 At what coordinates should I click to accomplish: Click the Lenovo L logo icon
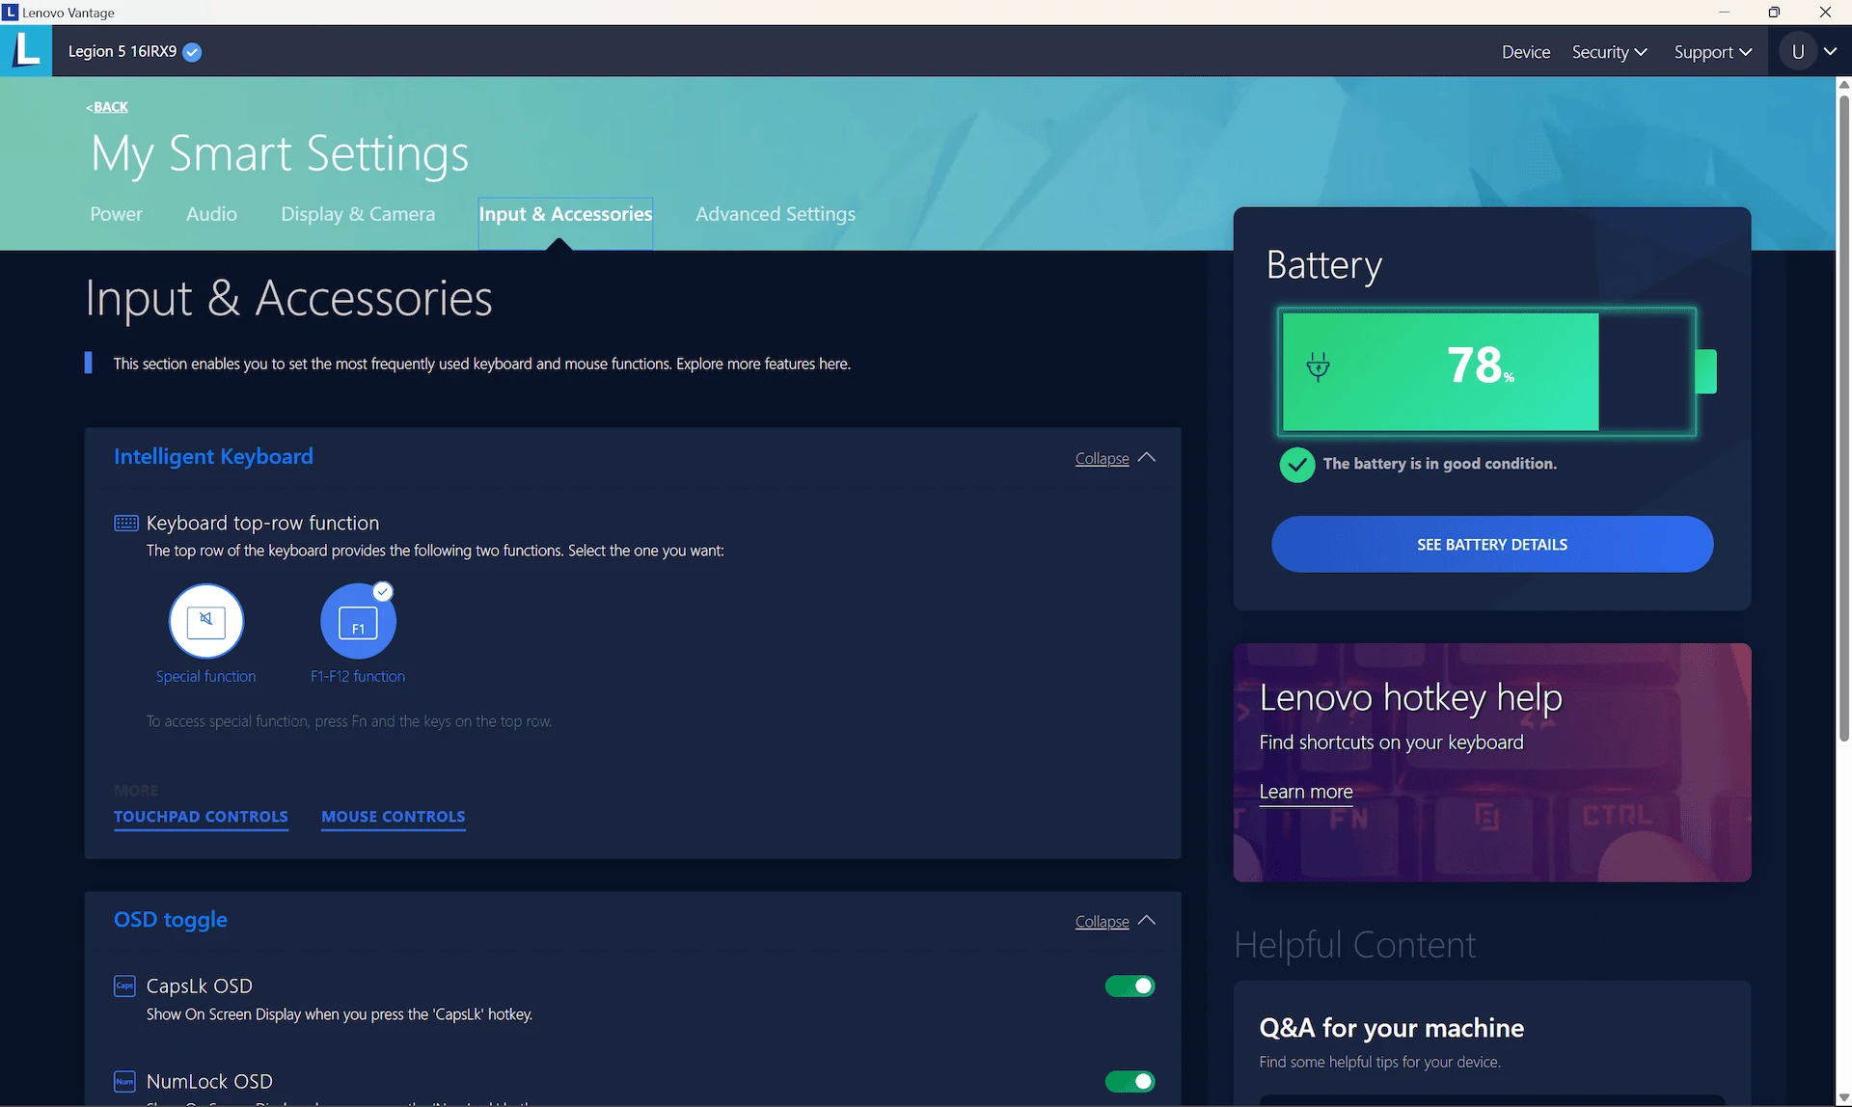click(x=26, y=50)
